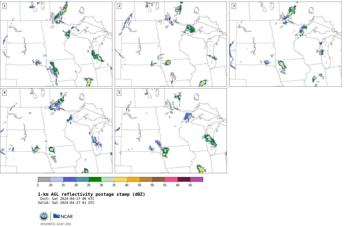Click the number 2 panel label
This screenshot has width=344, height=227.
tap(119, 6)
